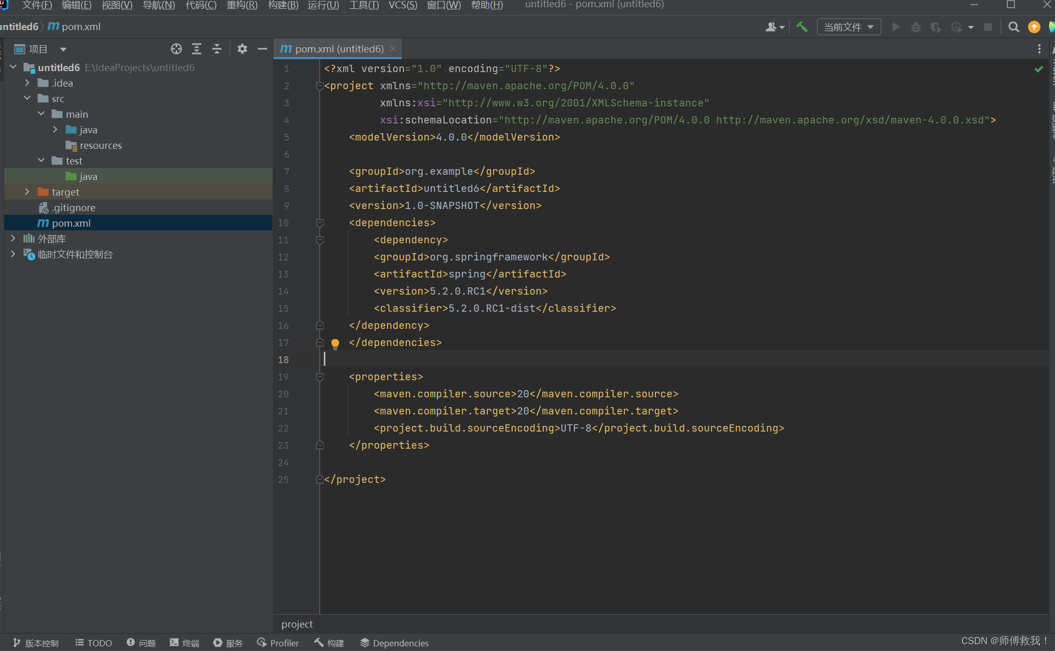Image resolution: width=1055 pixels, height=651 pixels.
Task: Click the Run play button in toolbar
Action: [896, 27]
